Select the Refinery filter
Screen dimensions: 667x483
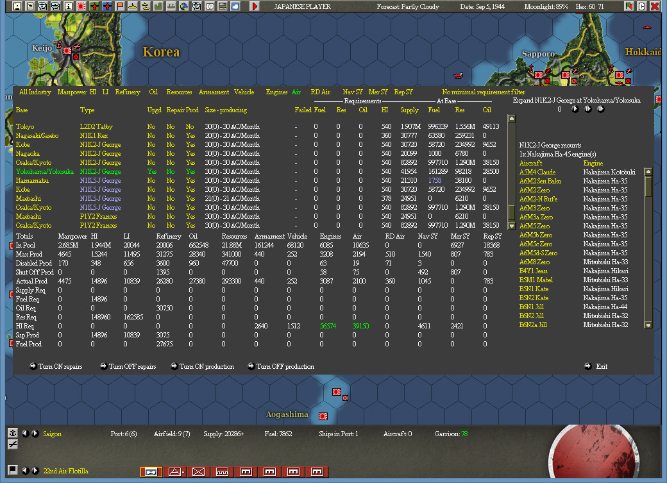click(128, 92)
